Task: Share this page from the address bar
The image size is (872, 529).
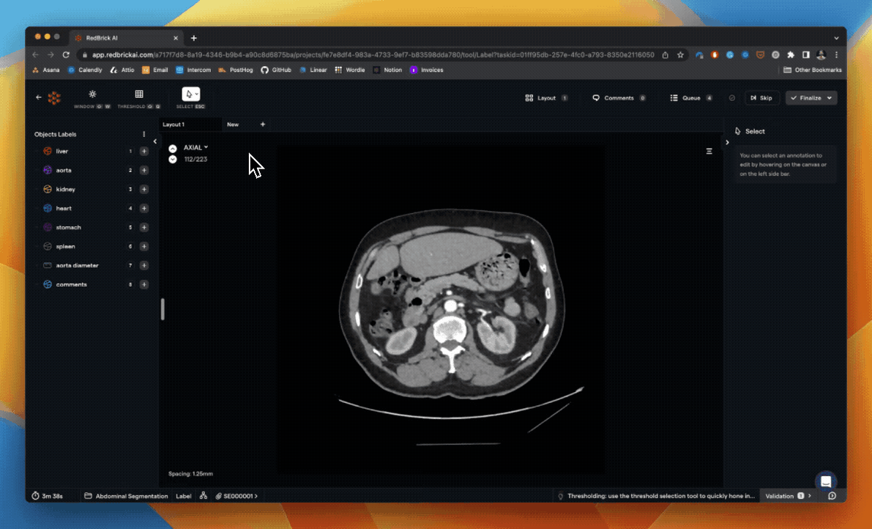Action: pos(665,54)
